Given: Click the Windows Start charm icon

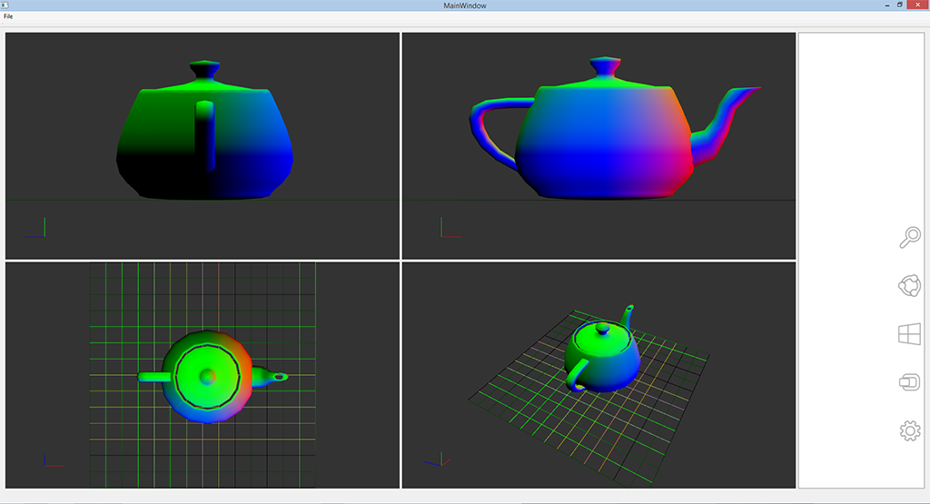Looking at the screenshot, I should click(x=909, y=334).
